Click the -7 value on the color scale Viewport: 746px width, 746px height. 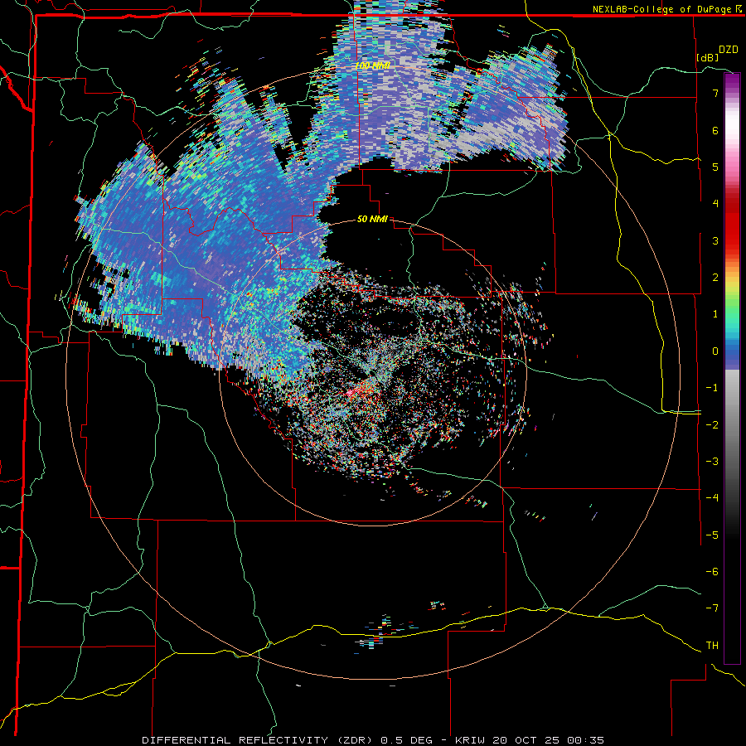click(712, 608)
